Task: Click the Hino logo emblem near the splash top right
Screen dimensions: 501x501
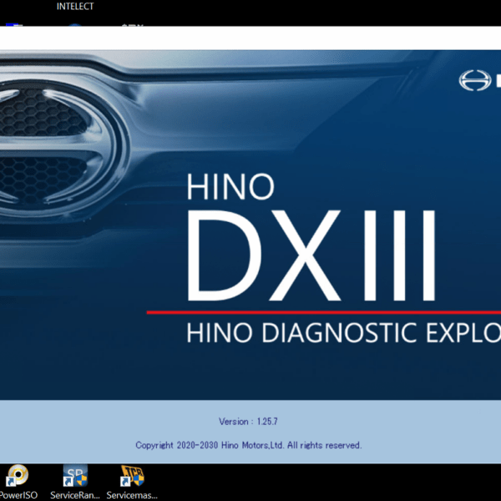Action: (x=475, y=80)
